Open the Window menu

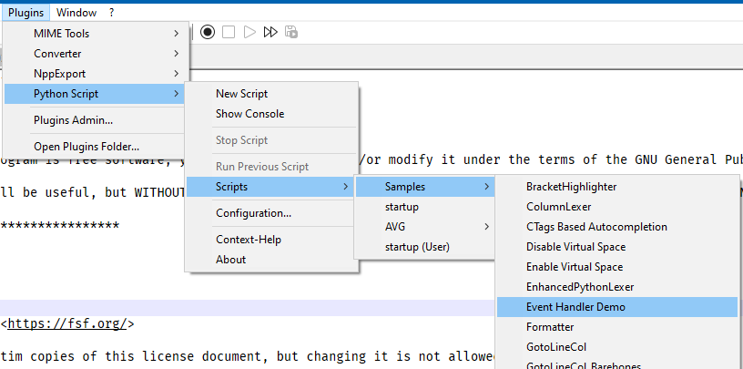(x=76, y=13)
